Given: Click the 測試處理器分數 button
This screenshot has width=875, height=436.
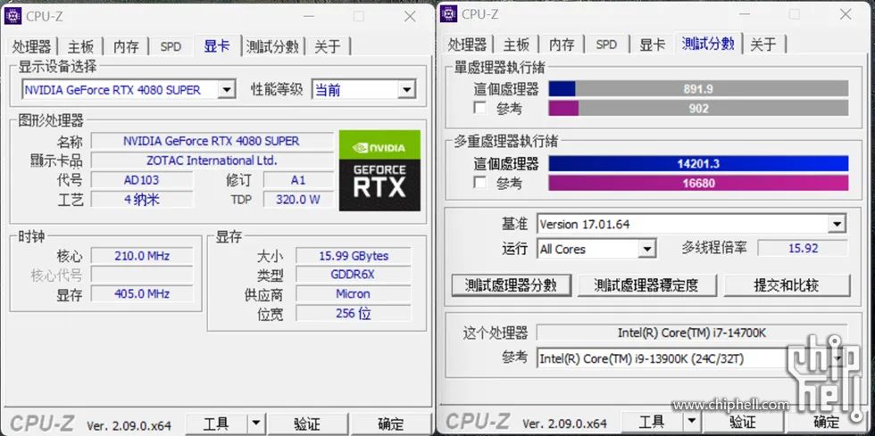Looking at the screenshot, I should tap(511, 285).
